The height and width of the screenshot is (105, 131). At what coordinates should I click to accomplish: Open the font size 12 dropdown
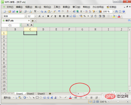point(35,16)
